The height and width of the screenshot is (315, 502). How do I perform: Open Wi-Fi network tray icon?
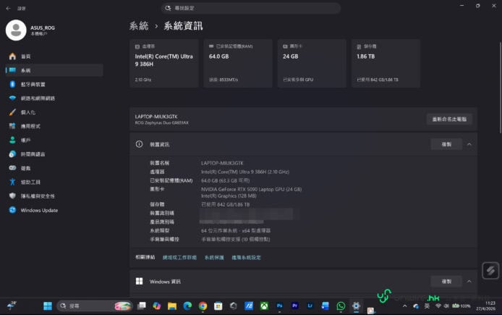pyautogui.click(x=438, y=306)
